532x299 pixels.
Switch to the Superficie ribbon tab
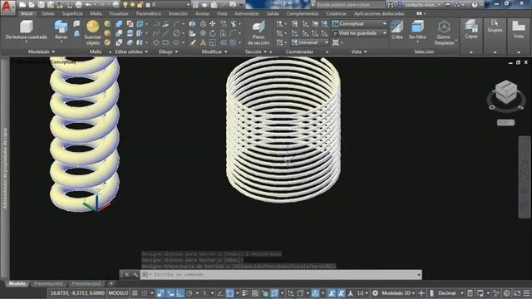[72, 13]
